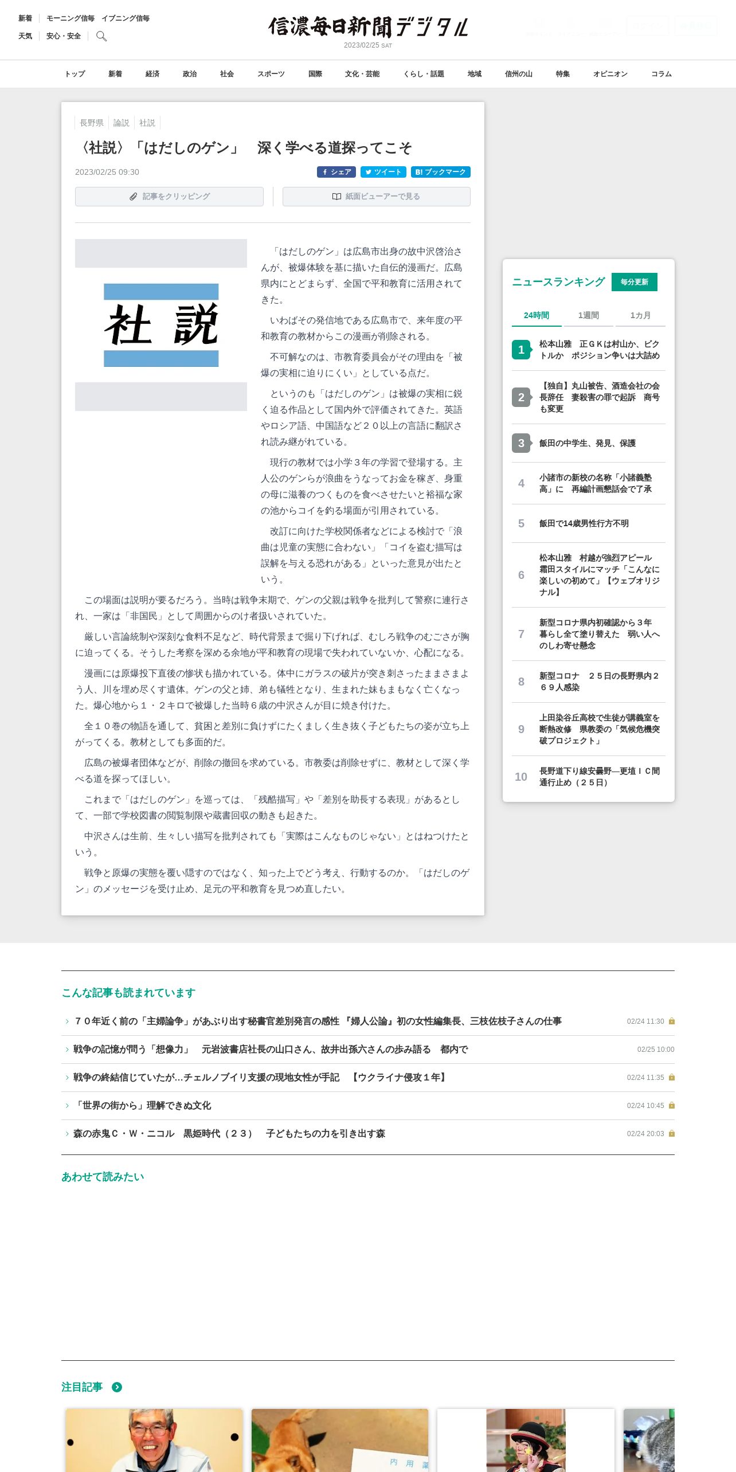Open 社会 navigation item
Viewport: 736px width, 1472px height.
[227, 74]
